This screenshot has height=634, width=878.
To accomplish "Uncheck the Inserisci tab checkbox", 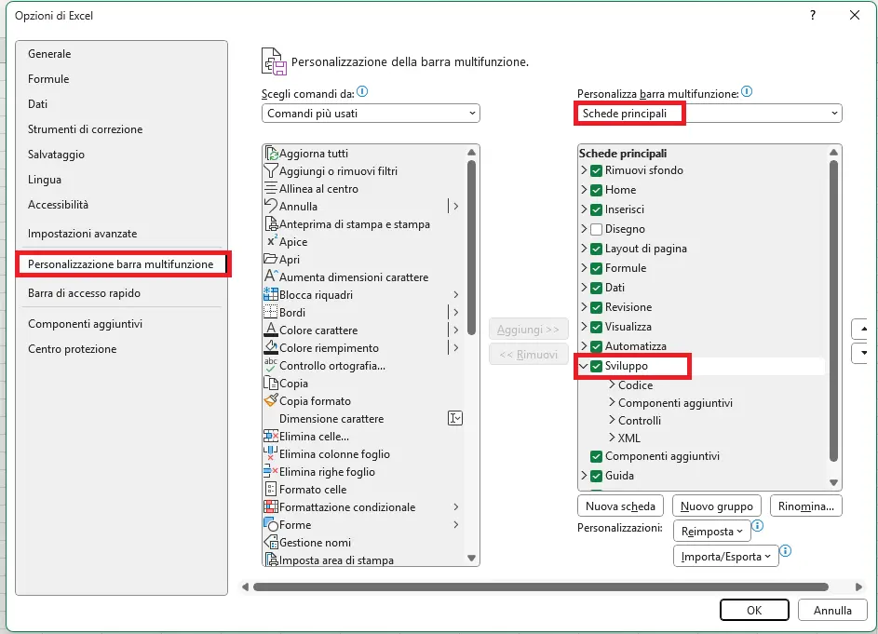I will pyautogui.click(x=596, y=209).
